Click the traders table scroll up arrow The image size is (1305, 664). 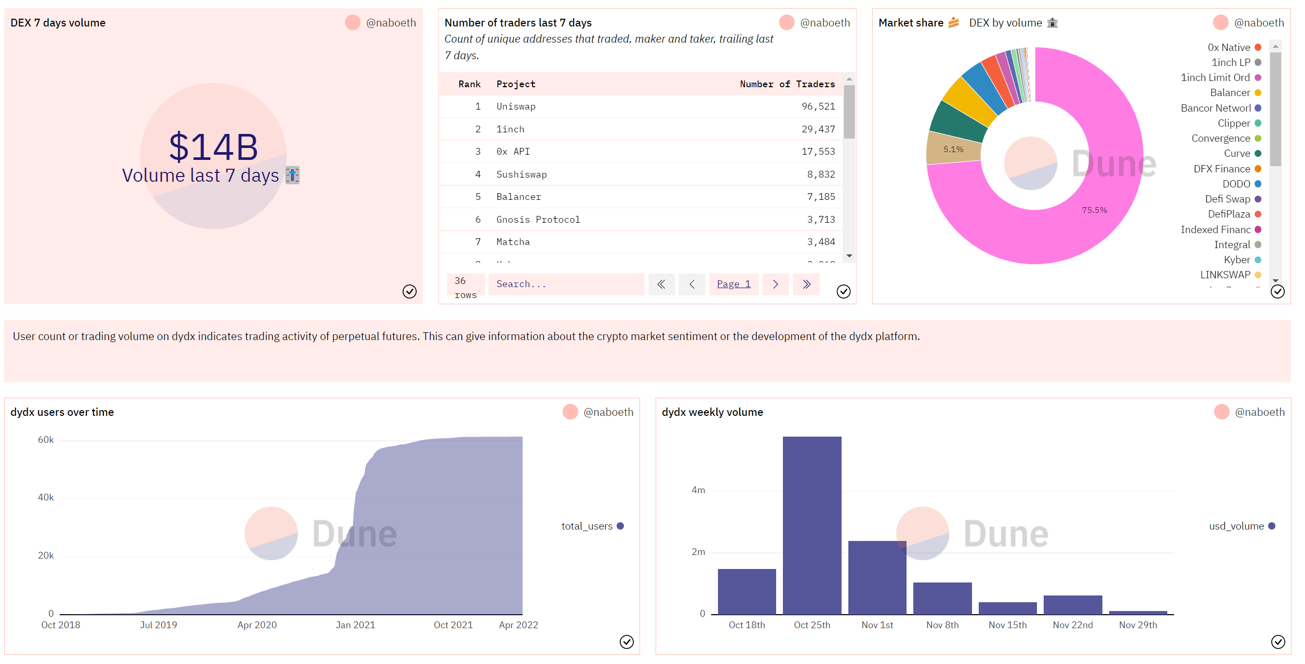[x=849, y=79]
